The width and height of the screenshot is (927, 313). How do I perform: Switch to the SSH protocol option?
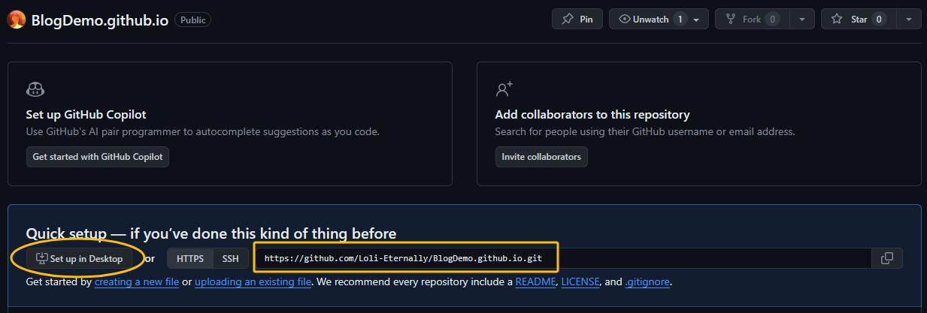[x=230, y=259]
